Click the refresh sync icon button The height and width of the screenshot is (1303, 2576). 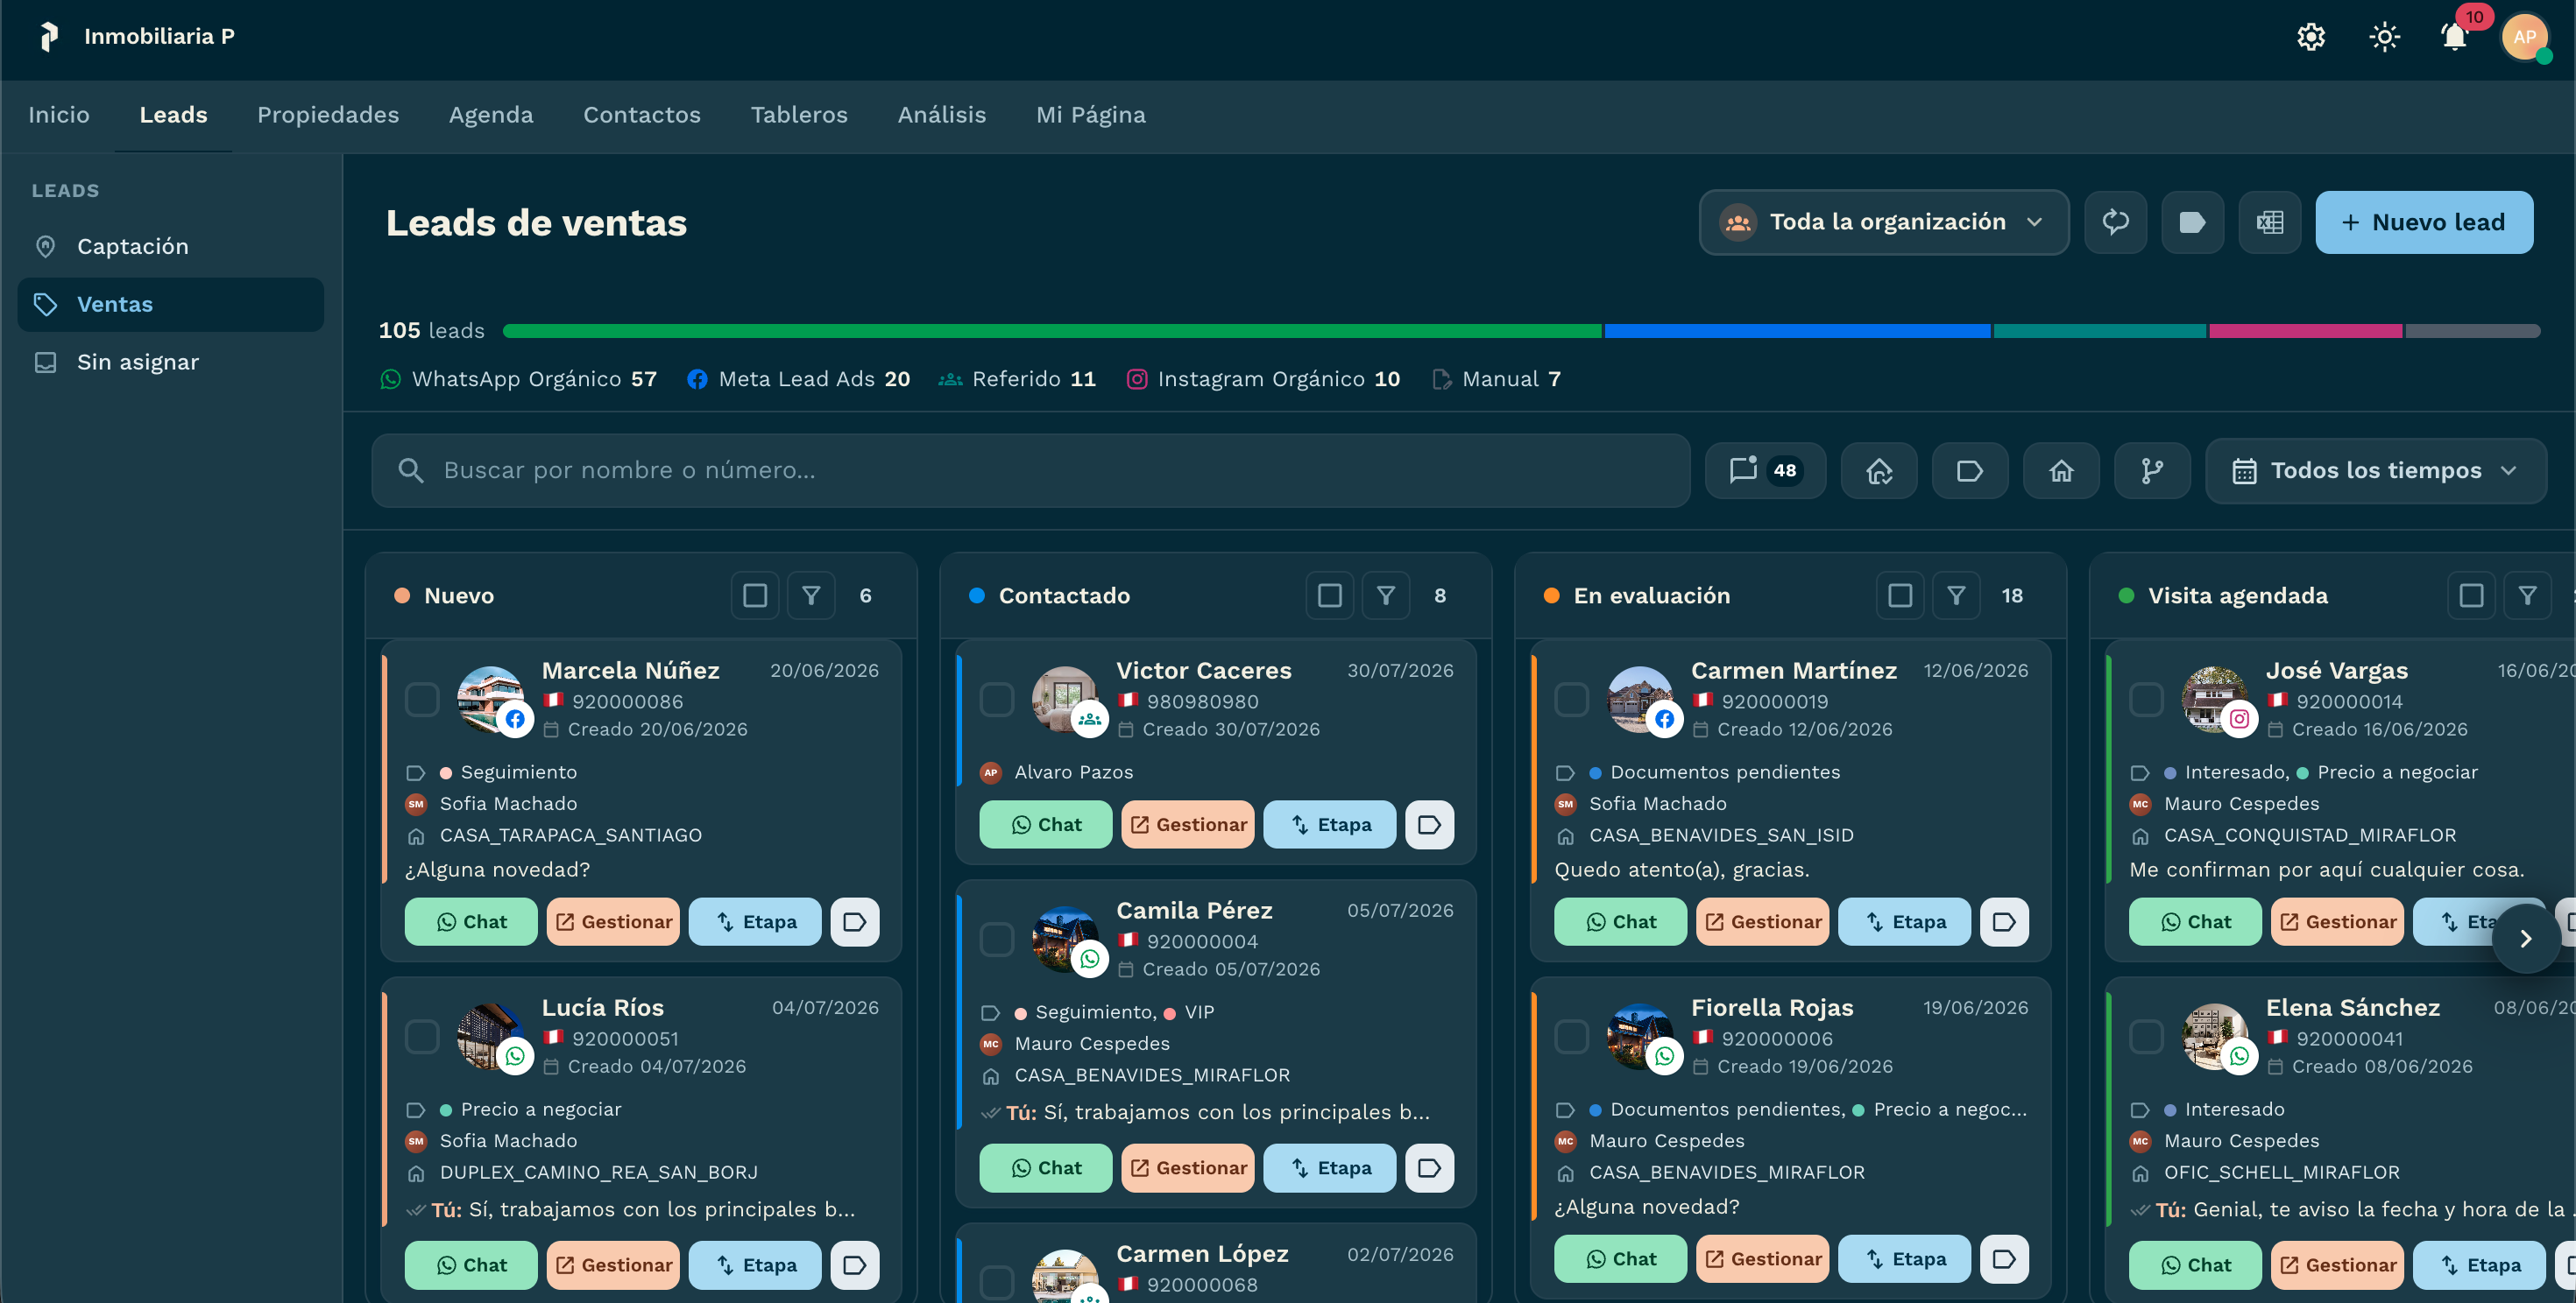point(2115,222)
